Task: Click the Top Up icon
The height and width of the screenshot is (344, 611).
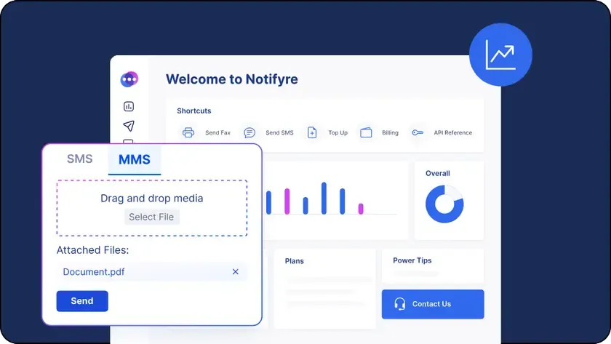Action: [312, 132]
